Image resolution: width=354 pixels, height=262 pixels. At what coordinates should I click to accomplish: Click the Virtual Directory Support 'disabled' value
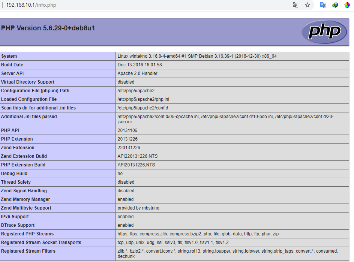(x=126, y=82)
